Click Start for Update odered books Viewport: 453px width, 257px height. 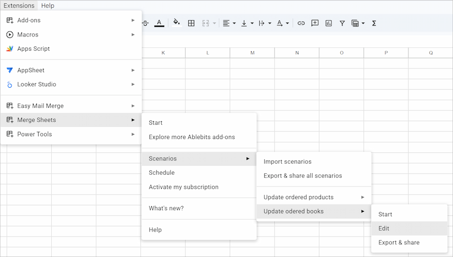pyautogui.click(x=409, y=214)
